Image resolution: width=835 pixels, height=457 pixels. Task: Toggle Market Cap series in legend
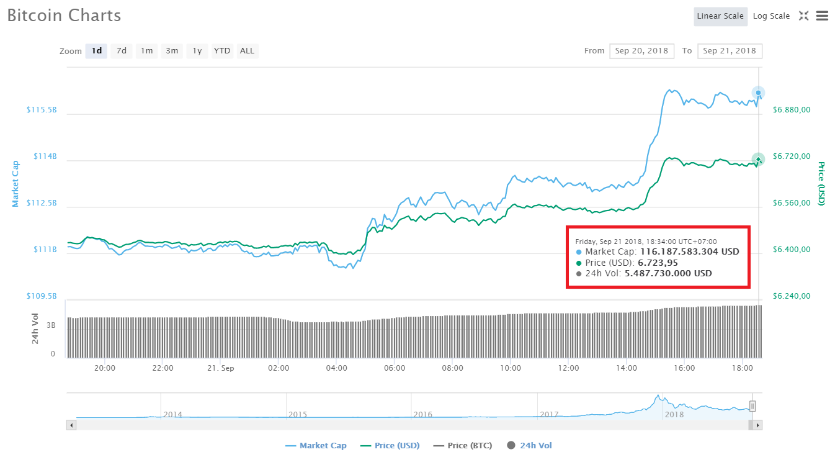[x=316, y=446]
